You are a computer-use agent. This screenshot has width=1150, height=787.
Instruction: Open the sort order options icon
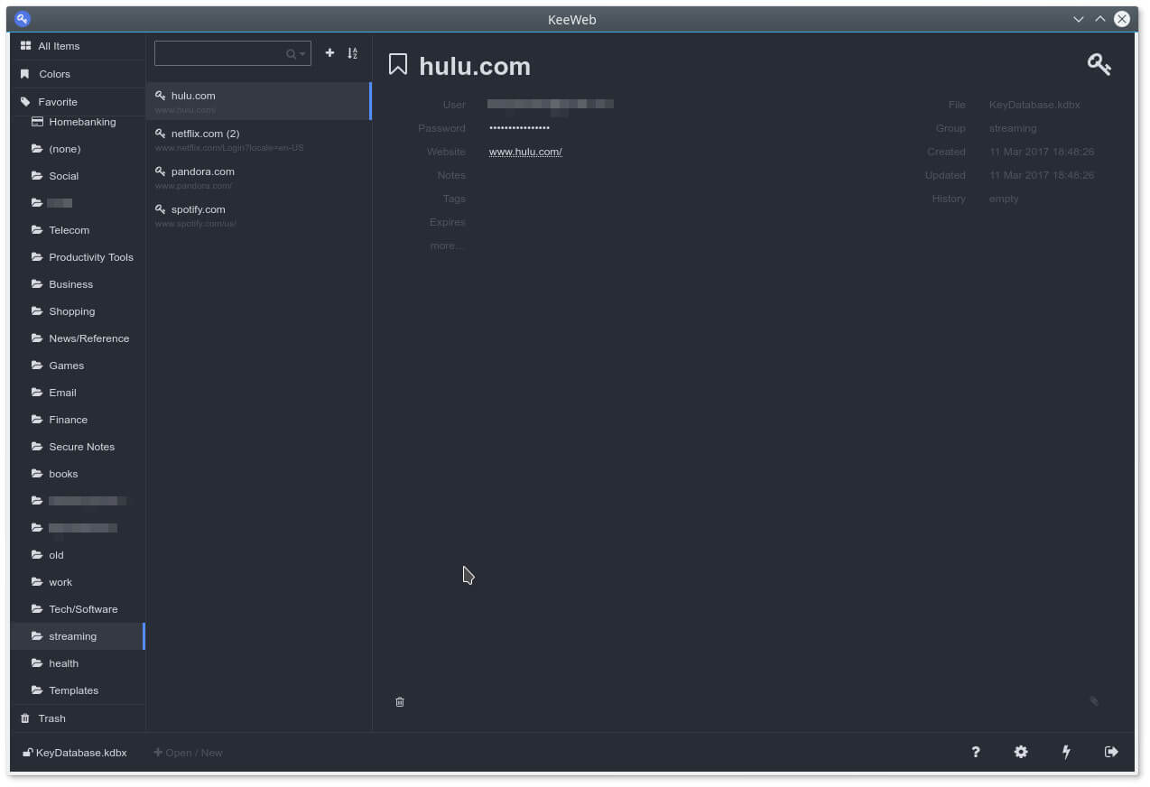coord(352,53)
